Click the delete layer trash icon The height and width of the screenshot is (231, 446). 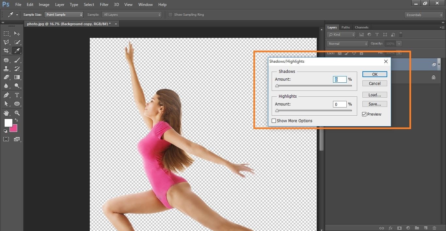(x=434, y=228)
